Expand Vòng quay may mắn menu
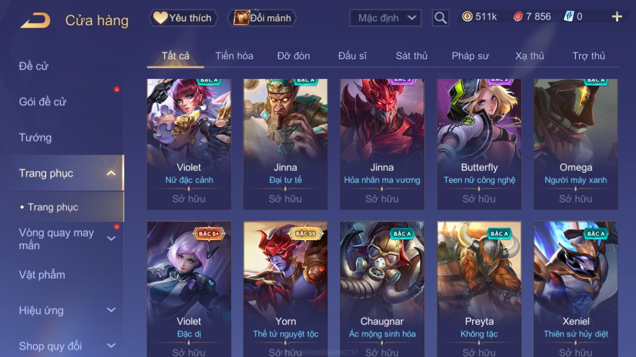Viewport: 636px width, 357px height. click(111, 238)
